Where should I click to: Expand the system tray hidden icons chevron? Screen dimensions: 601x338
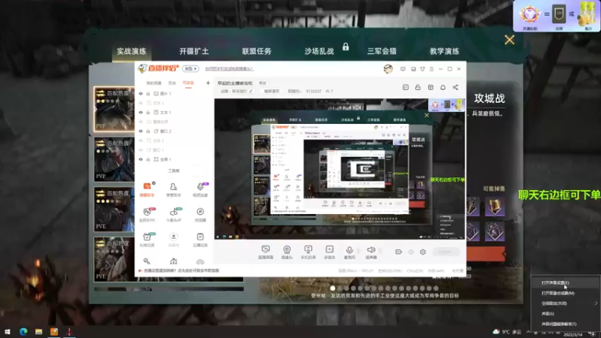point(528,332)
